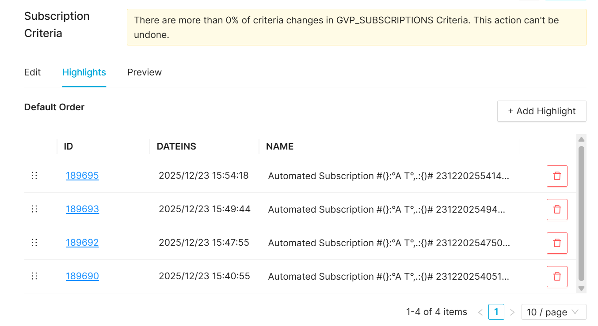Go to pagination page 1

click(x=496, y=312)
